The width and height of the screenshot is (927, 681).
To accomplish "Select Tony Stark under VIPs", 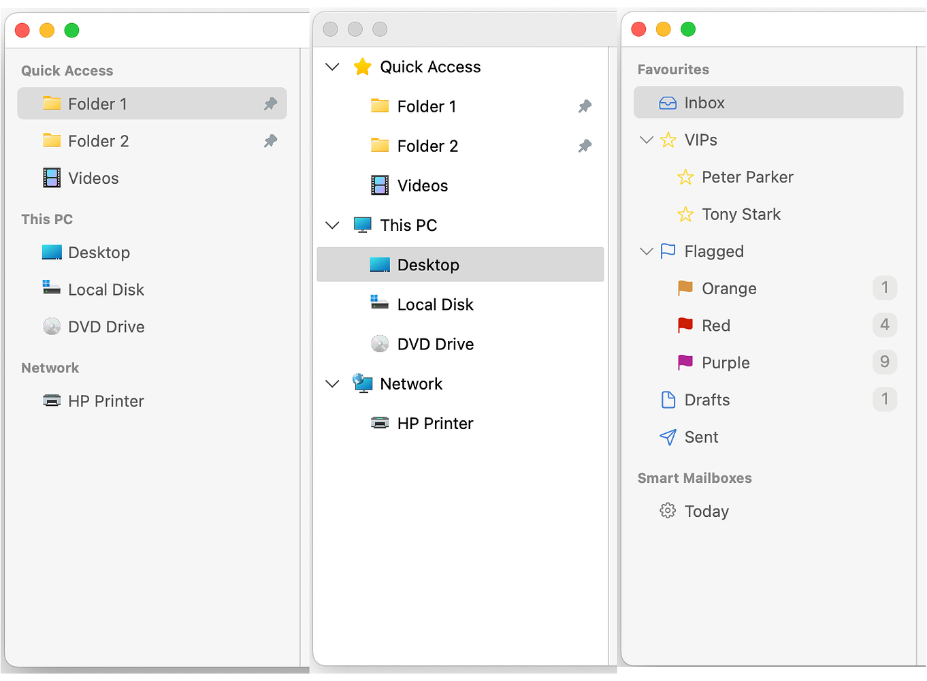I will (x=741, y=214).
